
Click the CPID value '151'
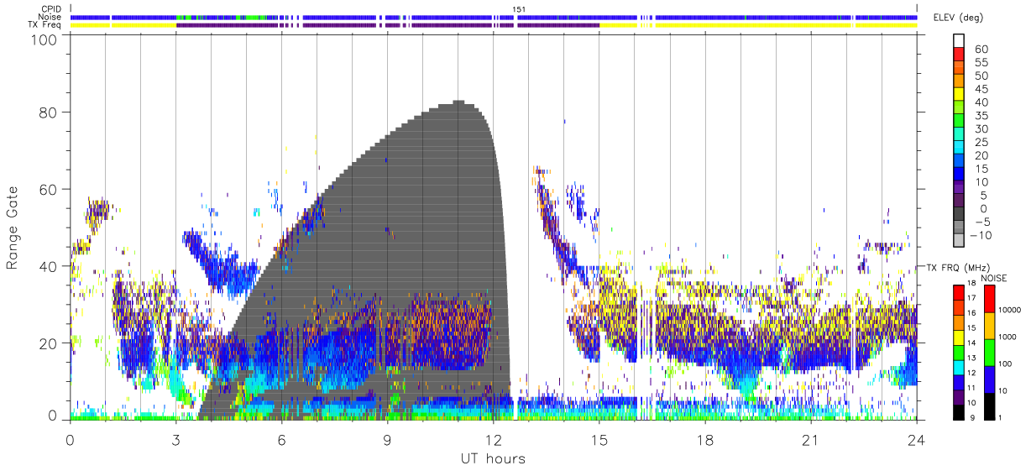pyautogui.click(x=519, y=9)
